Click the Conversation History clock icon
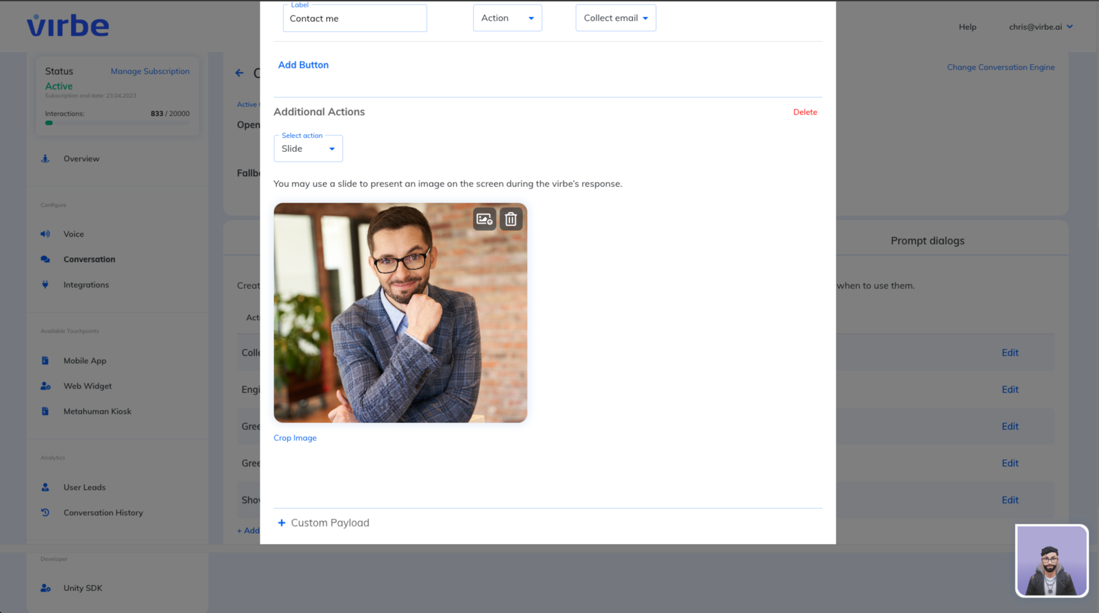The image size is (1099, 613). coord(46,512)
